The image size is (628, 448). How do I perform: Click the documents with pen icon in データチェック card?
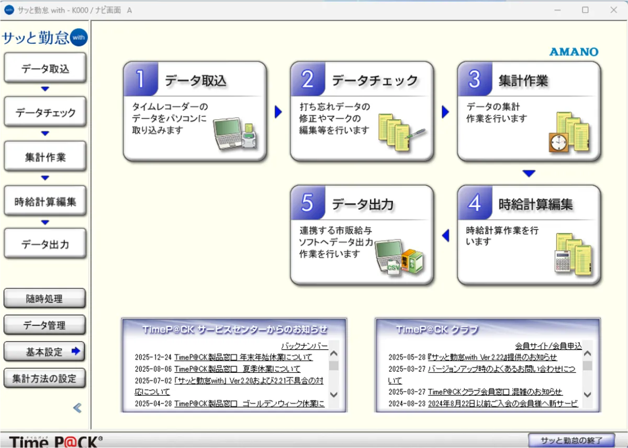[x=401, y=133]
